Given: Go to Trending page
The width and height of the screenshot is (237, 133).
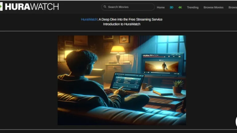Looking at the screenshot, I should pyautogui.click(x=193, y=7).
